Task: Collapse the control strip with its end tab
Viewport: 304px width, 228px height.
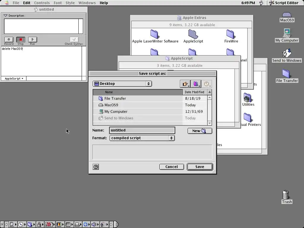Action: coord(116,224)
